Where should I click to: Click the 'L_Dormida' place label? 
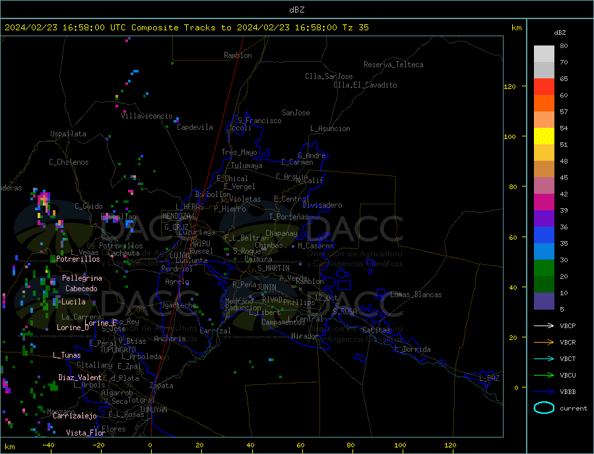[412, 349]
